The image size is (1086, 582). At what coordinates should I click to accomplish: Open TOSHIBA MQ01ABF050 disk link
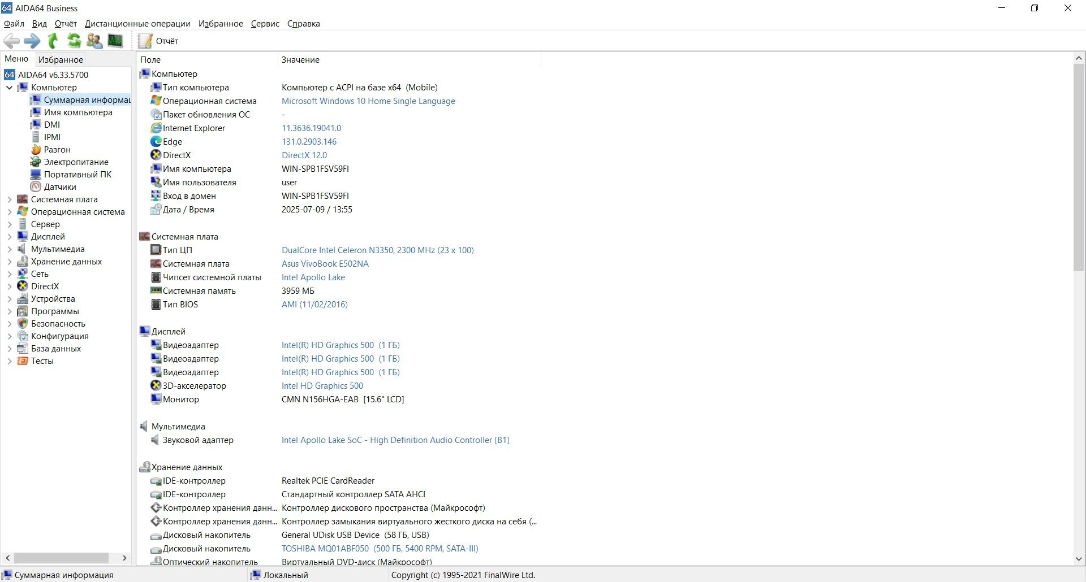380,549
